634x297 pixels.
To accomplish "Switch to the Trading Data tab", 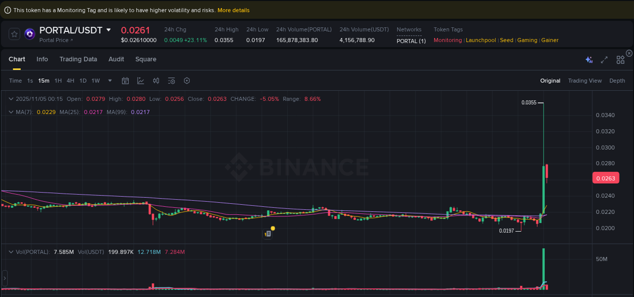I will click(x=78, y=59).
